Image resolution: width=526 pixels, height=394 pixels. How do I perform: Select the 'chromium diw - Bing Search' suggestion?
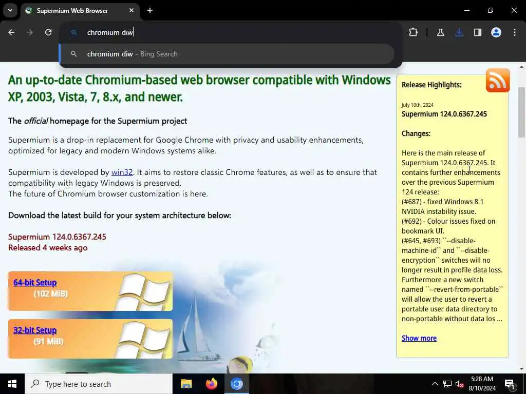227,54
